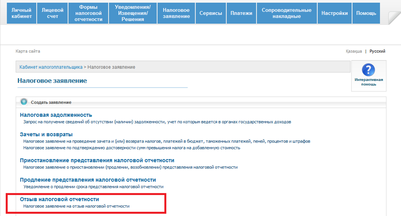This screenshot has height=216, width=401.
Task: Switch language to 'Қазақша'
Action: click(354, 51)
